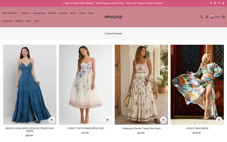Open the Pinterest social link
The width and height of the screenshot is (227, 142).
219,3
